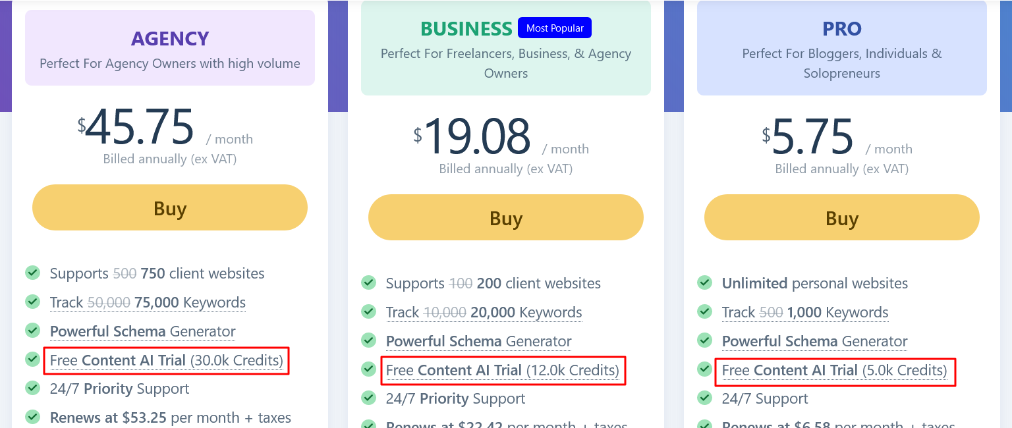Click green check beside 75,000 Keywords
This screenshot has height=428, width=1012.
[32, 302]
